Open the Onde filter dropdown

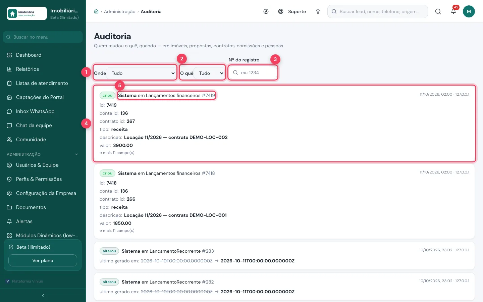point(141,73)
